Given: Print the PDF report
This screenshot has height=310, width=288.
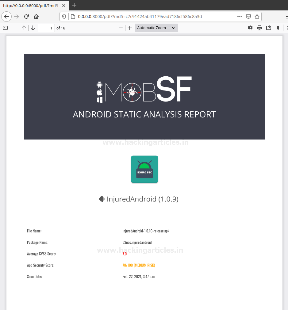Looking at the screenshot, I should pos(259,28).
